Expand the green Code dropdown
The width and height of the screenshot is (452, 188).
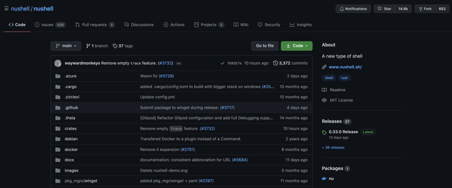coord(297,46)
